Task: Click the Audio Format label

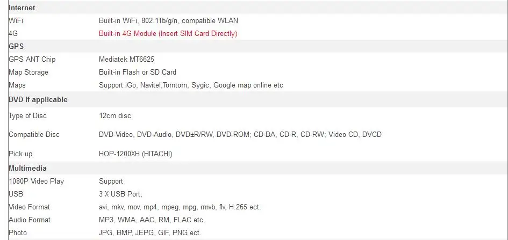Action: click(30, 220)
